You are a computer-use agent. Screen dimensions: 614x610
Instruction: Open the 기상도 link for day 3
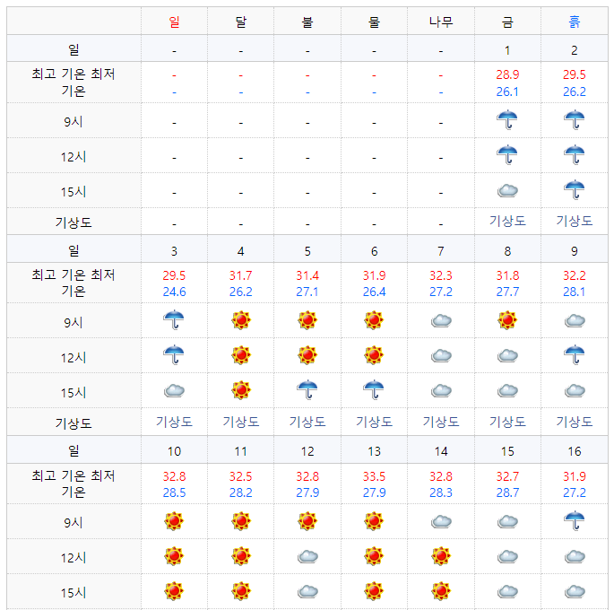pyautogui.click(x=174, y=422)
